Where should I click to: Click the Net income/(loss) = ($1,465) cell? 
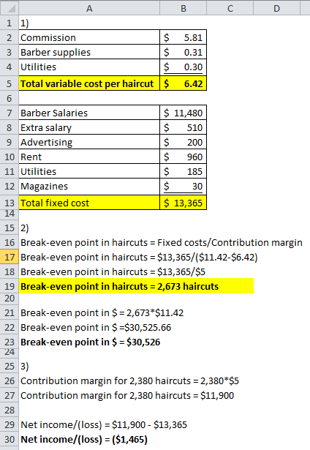click(84, 439)
